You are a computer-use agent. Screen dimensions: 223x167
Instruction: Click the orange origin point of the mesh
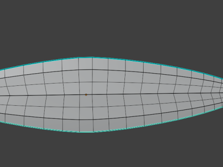tap(86, 95)
